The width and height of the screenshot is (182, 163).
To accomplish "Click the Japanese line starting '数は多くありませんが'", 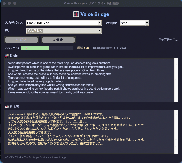I will click(x=63, y=129).
